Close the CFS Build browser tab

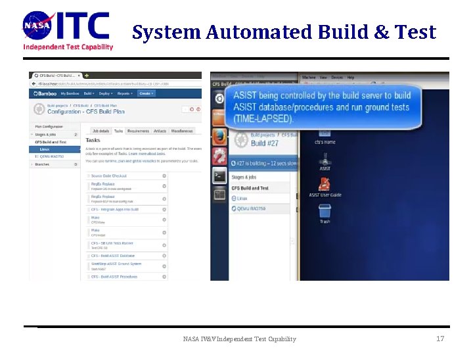pyautogui.click(x=79, y=76)
